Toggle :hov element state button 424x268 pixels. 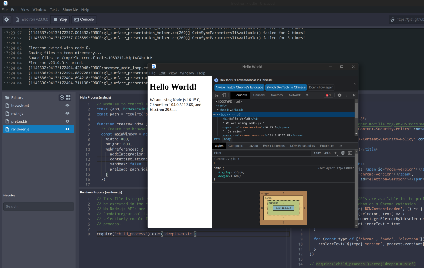tap(317, 153)
